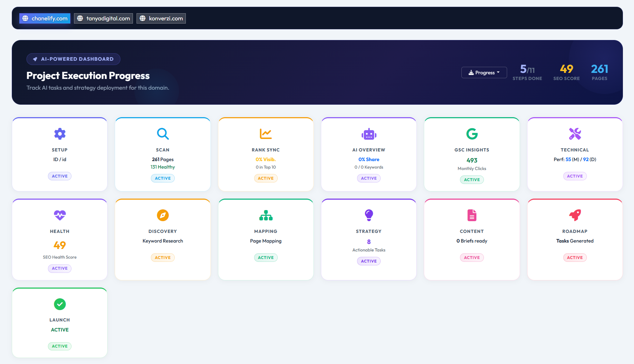Click the "0% Visib." value on Rank Sync

tap(266, 159)
